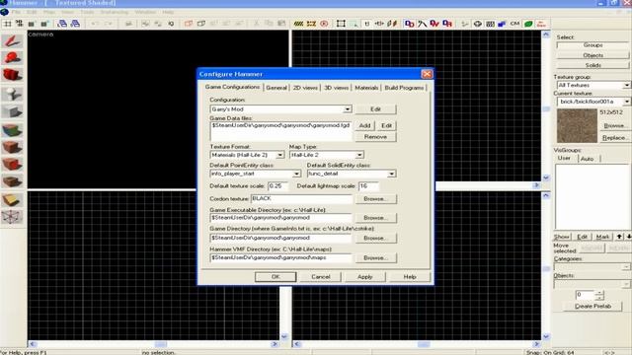Click Cancel in Configure Hammer dialog

point(321,277)
